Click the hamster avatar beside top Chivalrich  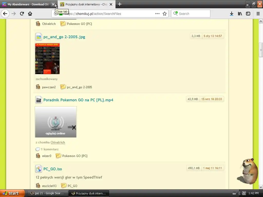[x=38, y=23]
